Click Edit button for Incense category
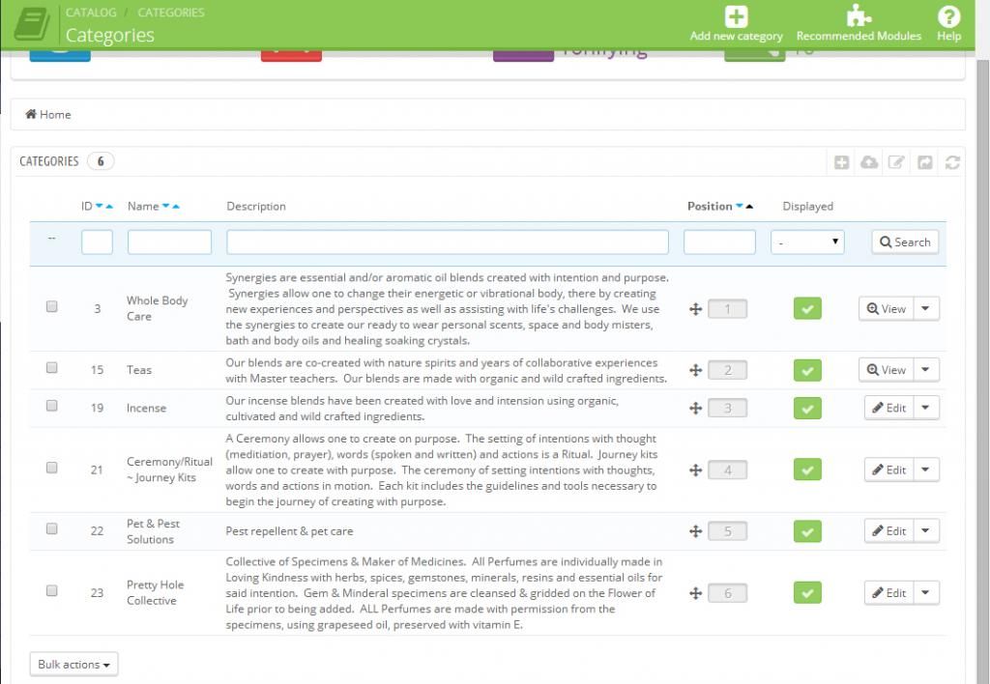Viewport: 990px width, 684px height. [888, 408]
